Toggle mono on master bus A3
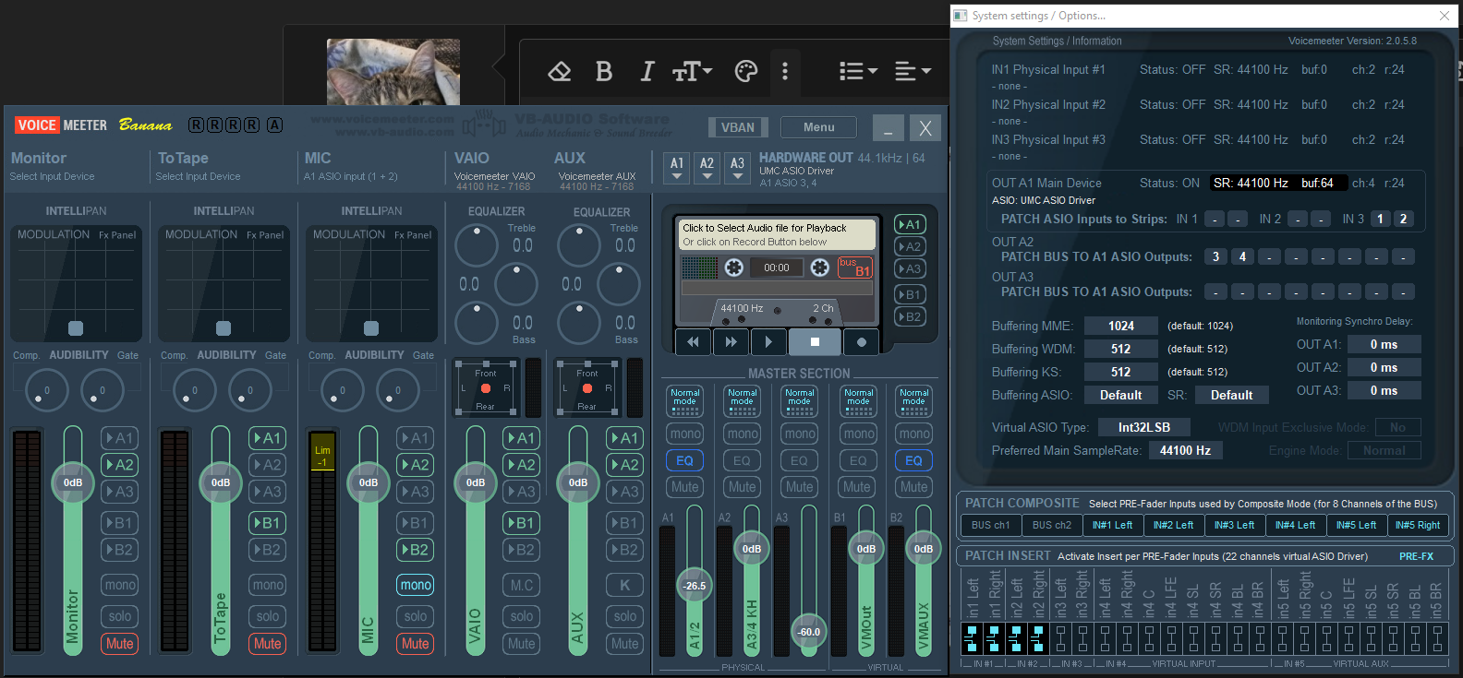The image size is (1463, 678). coord(800,434)
